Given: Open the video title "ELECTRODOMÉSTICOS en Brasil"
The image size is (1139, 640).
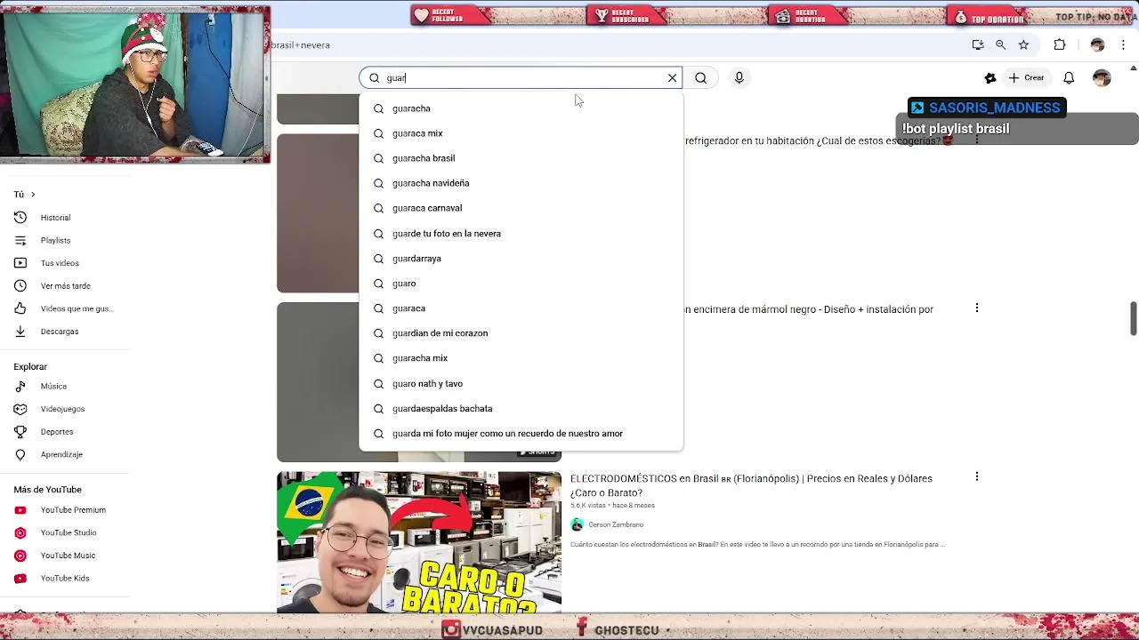Looking at the screenshot, I should pyautogui.click(x=751, y=485).
